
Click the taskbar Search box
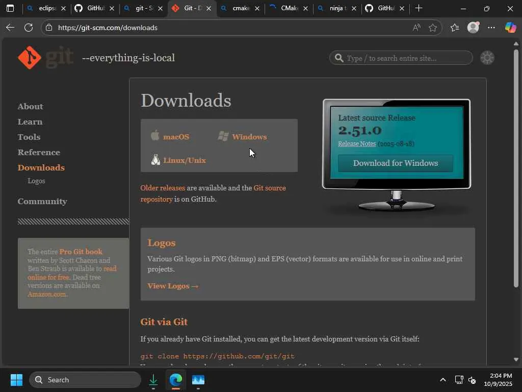point(85,380)
